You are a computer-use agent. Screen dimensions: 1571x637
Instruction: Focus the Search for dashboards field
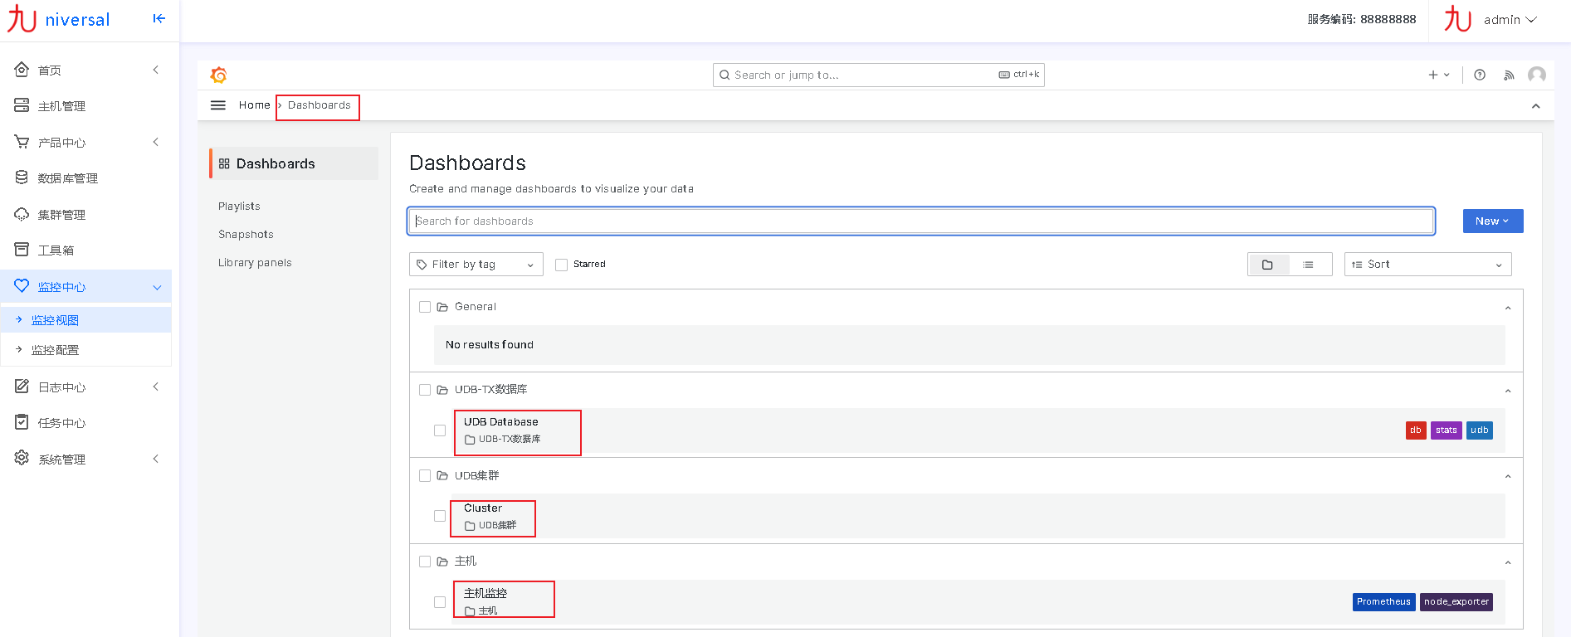coord(921,221)
